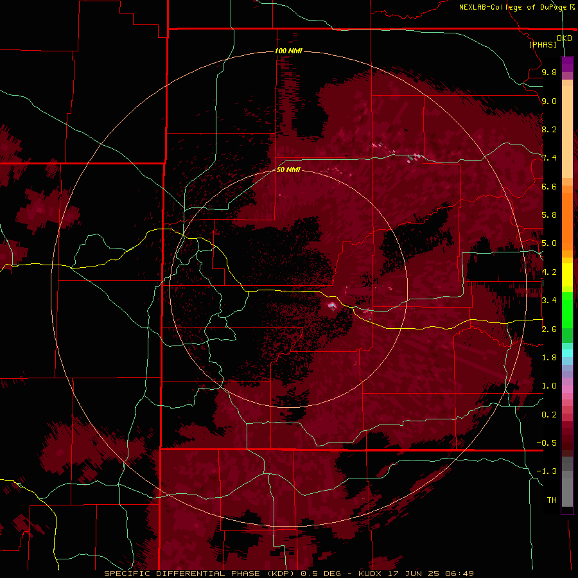Image resolution: width=578 pixels, height=578 pixels.
Task: Click the "[PHAS]" units label
Action: 543,44
